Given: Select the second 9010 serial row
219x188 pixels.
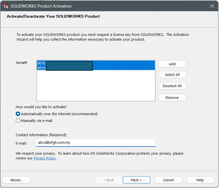Looking at the screenshot, I should (x=96, y=68).
